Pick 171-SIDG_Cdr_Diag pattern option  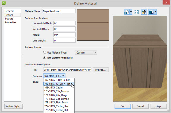click(x=59, y=95)
